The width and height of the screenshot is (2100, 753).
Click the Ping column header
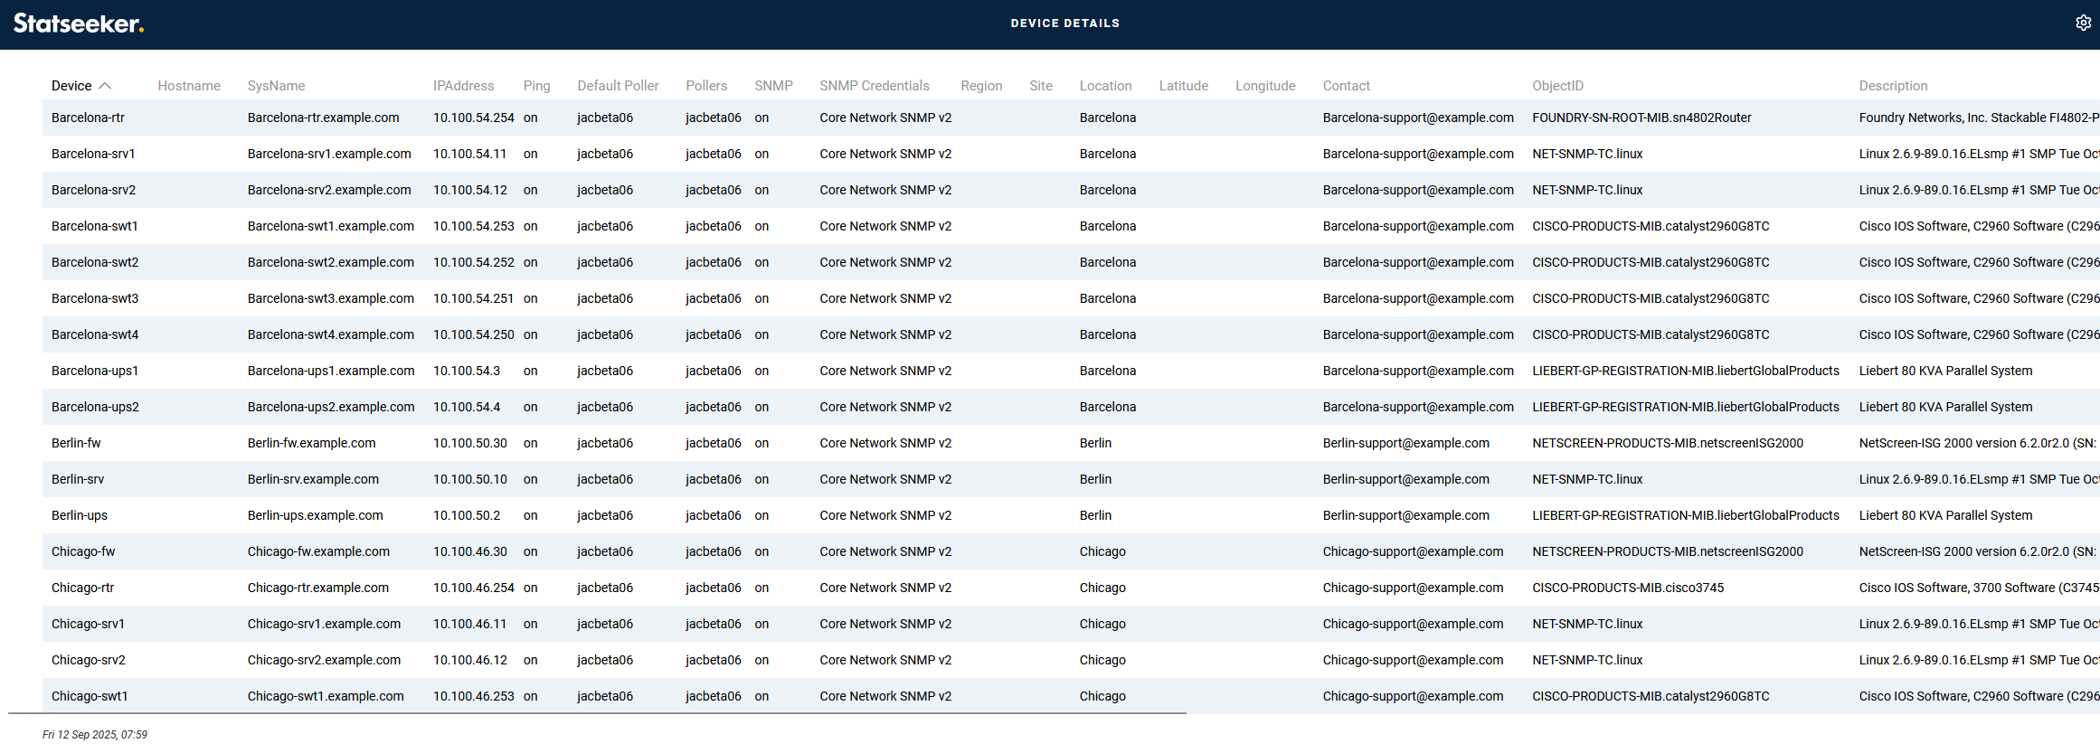[x=536, y=86]
